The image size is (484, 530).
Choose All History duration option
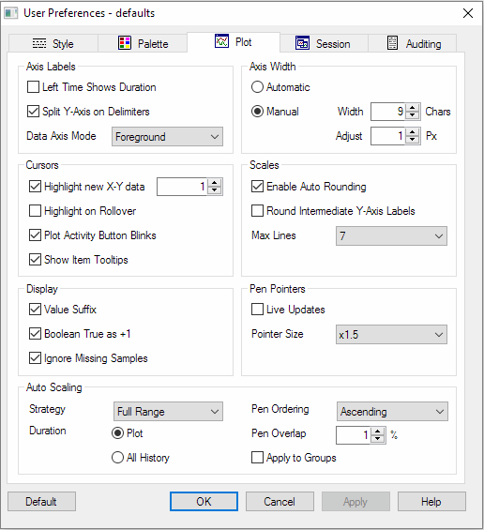click(117, 458)
